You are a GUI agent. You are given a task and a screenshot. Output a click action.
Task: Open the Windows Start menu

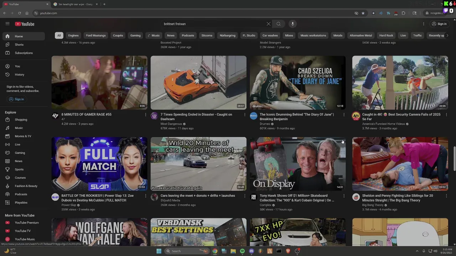point(159,251)
